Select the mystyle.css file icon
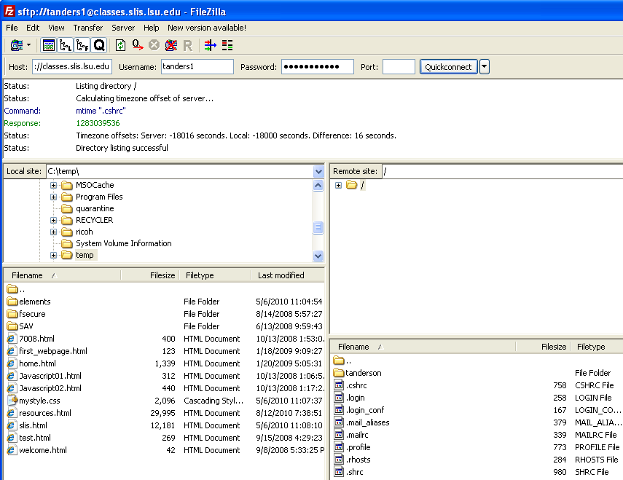The image size is (623, 480). [x=12, y=401]
